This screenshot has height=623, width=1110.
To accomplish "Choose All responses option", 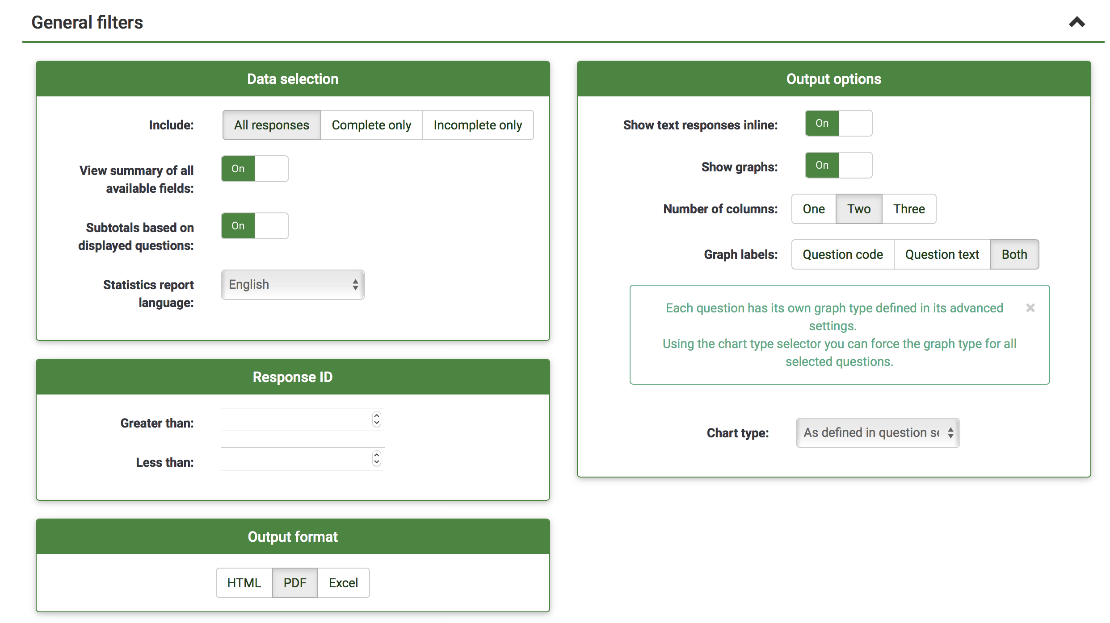I will (x=272, y=125).
